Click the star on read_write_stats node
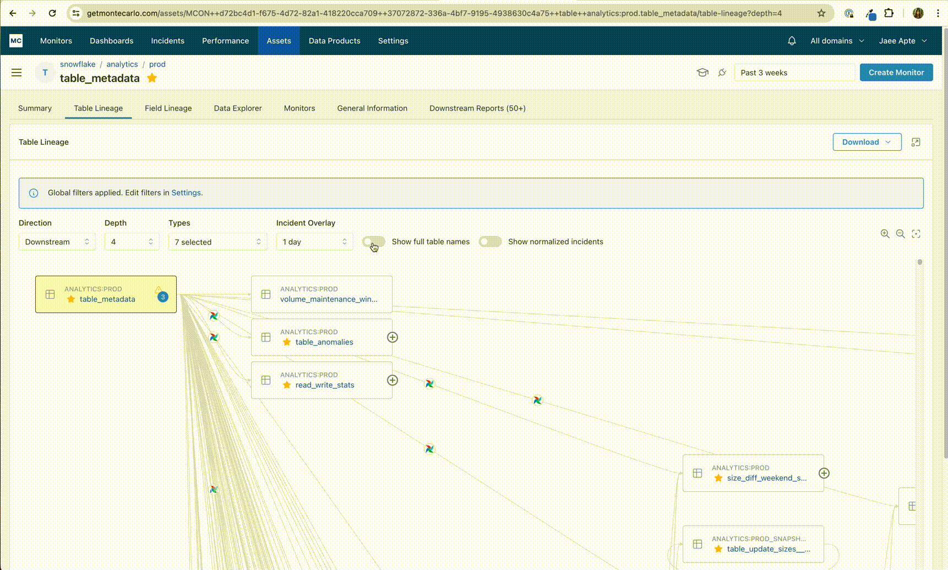The height and width of the screenshot is (570, 948). click(287, 385)
